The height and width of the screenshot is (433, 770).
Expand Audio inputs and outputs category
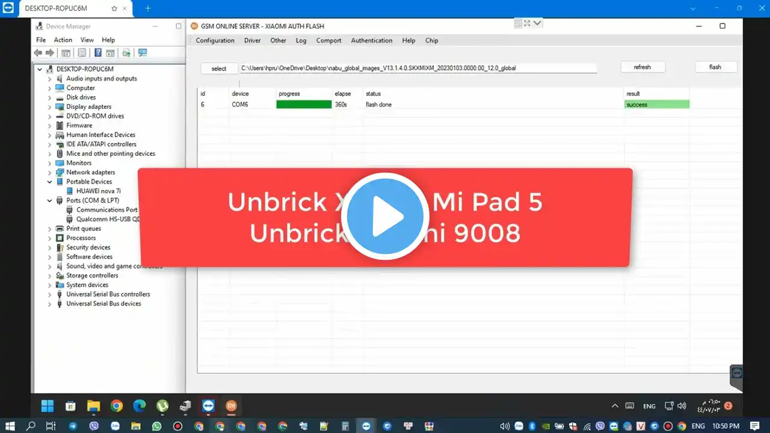50,79
